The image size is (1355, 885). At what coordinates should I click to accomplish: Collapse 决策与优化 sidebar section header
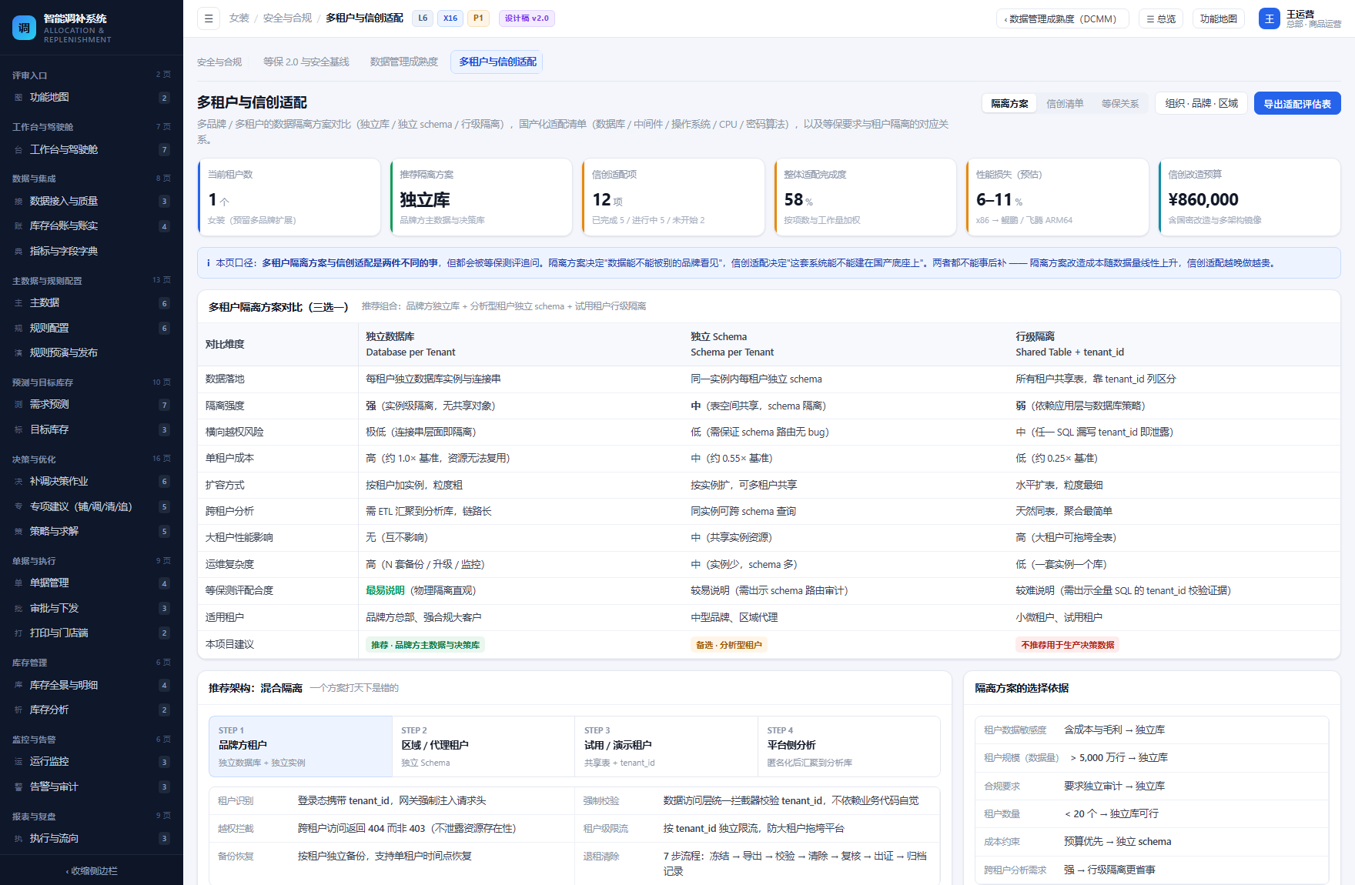pos(92,459)
